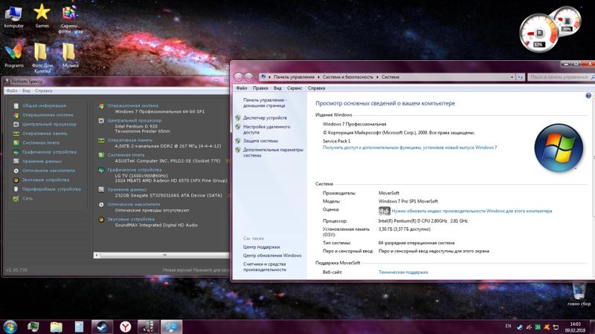
Task: Expand the address bar history dropdown
Action: point(512,77)
